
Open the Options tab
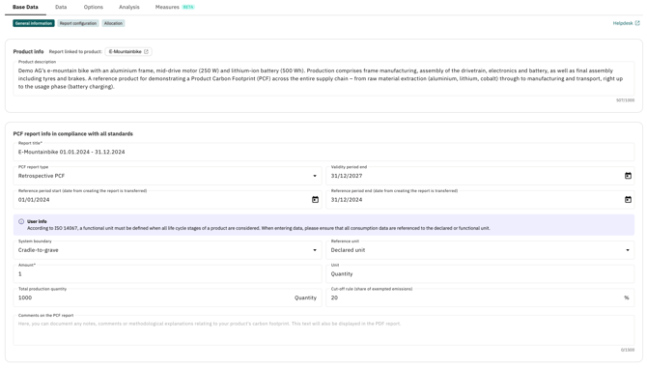[x=94, y=7]
